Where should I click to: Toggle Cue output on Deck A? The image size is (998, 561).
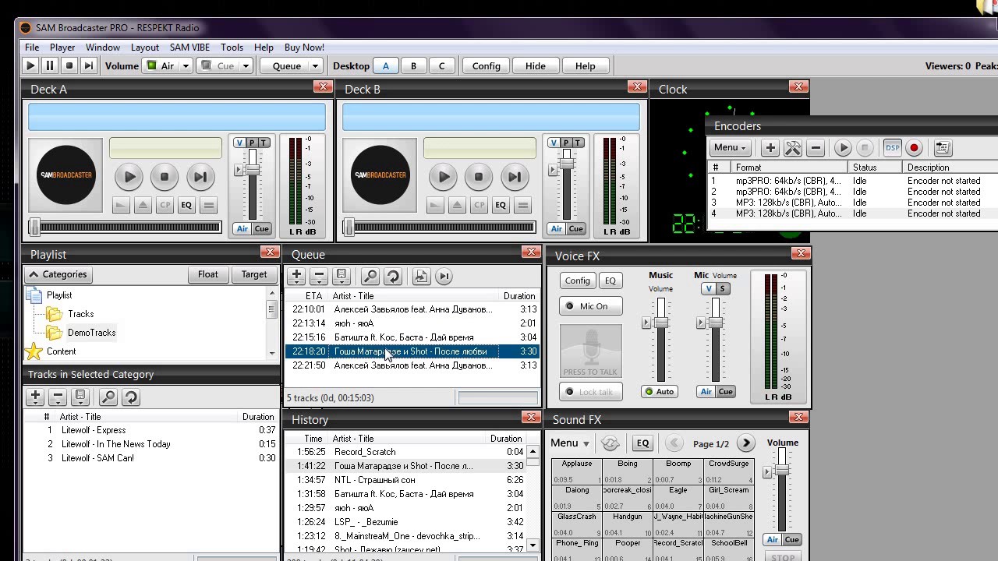[x=262, y=228]
